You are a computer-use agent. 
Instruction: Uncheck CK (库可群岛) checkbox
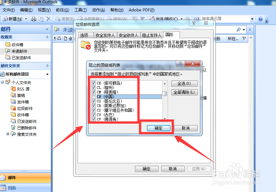click(x=94, y=83)
